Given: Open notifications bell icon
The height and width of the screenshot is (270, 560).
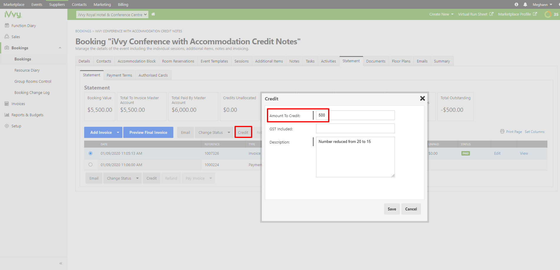Looking at the screenshot, I should [525, 4].
